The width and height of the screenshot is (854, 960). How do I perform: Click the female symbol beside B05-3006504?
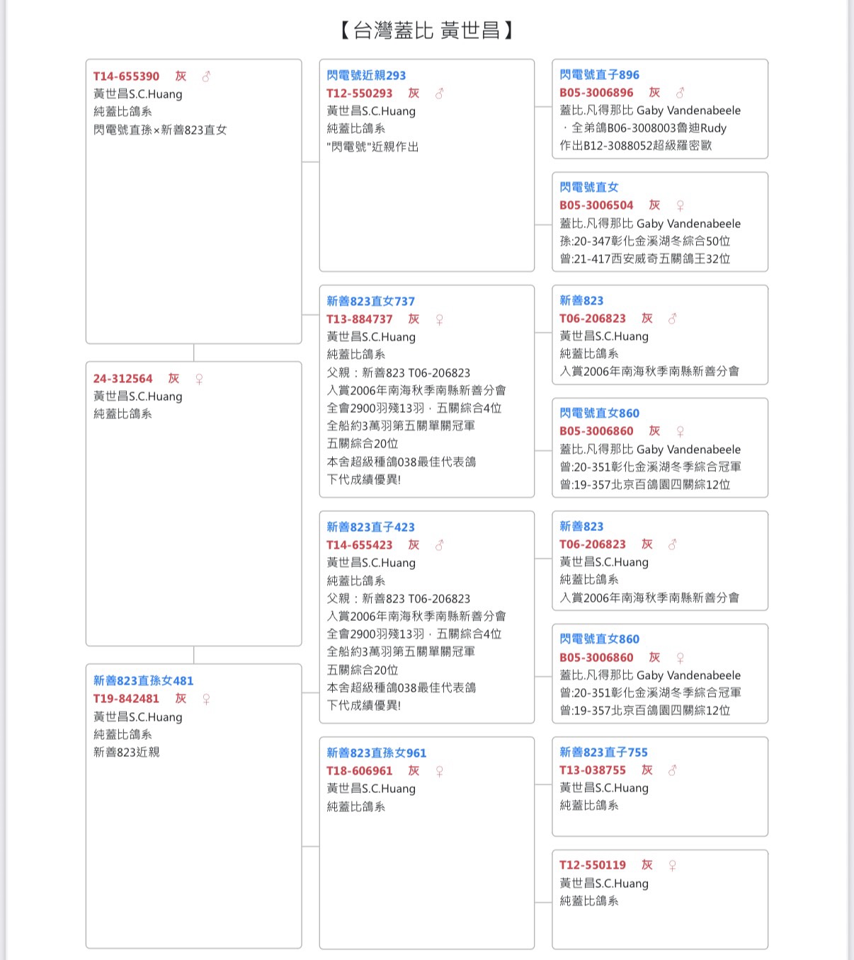(680, 205)
